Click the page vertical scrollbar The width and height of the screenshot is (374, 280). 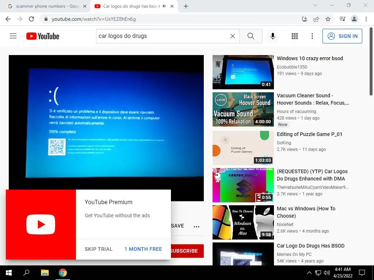coord(371,61)
